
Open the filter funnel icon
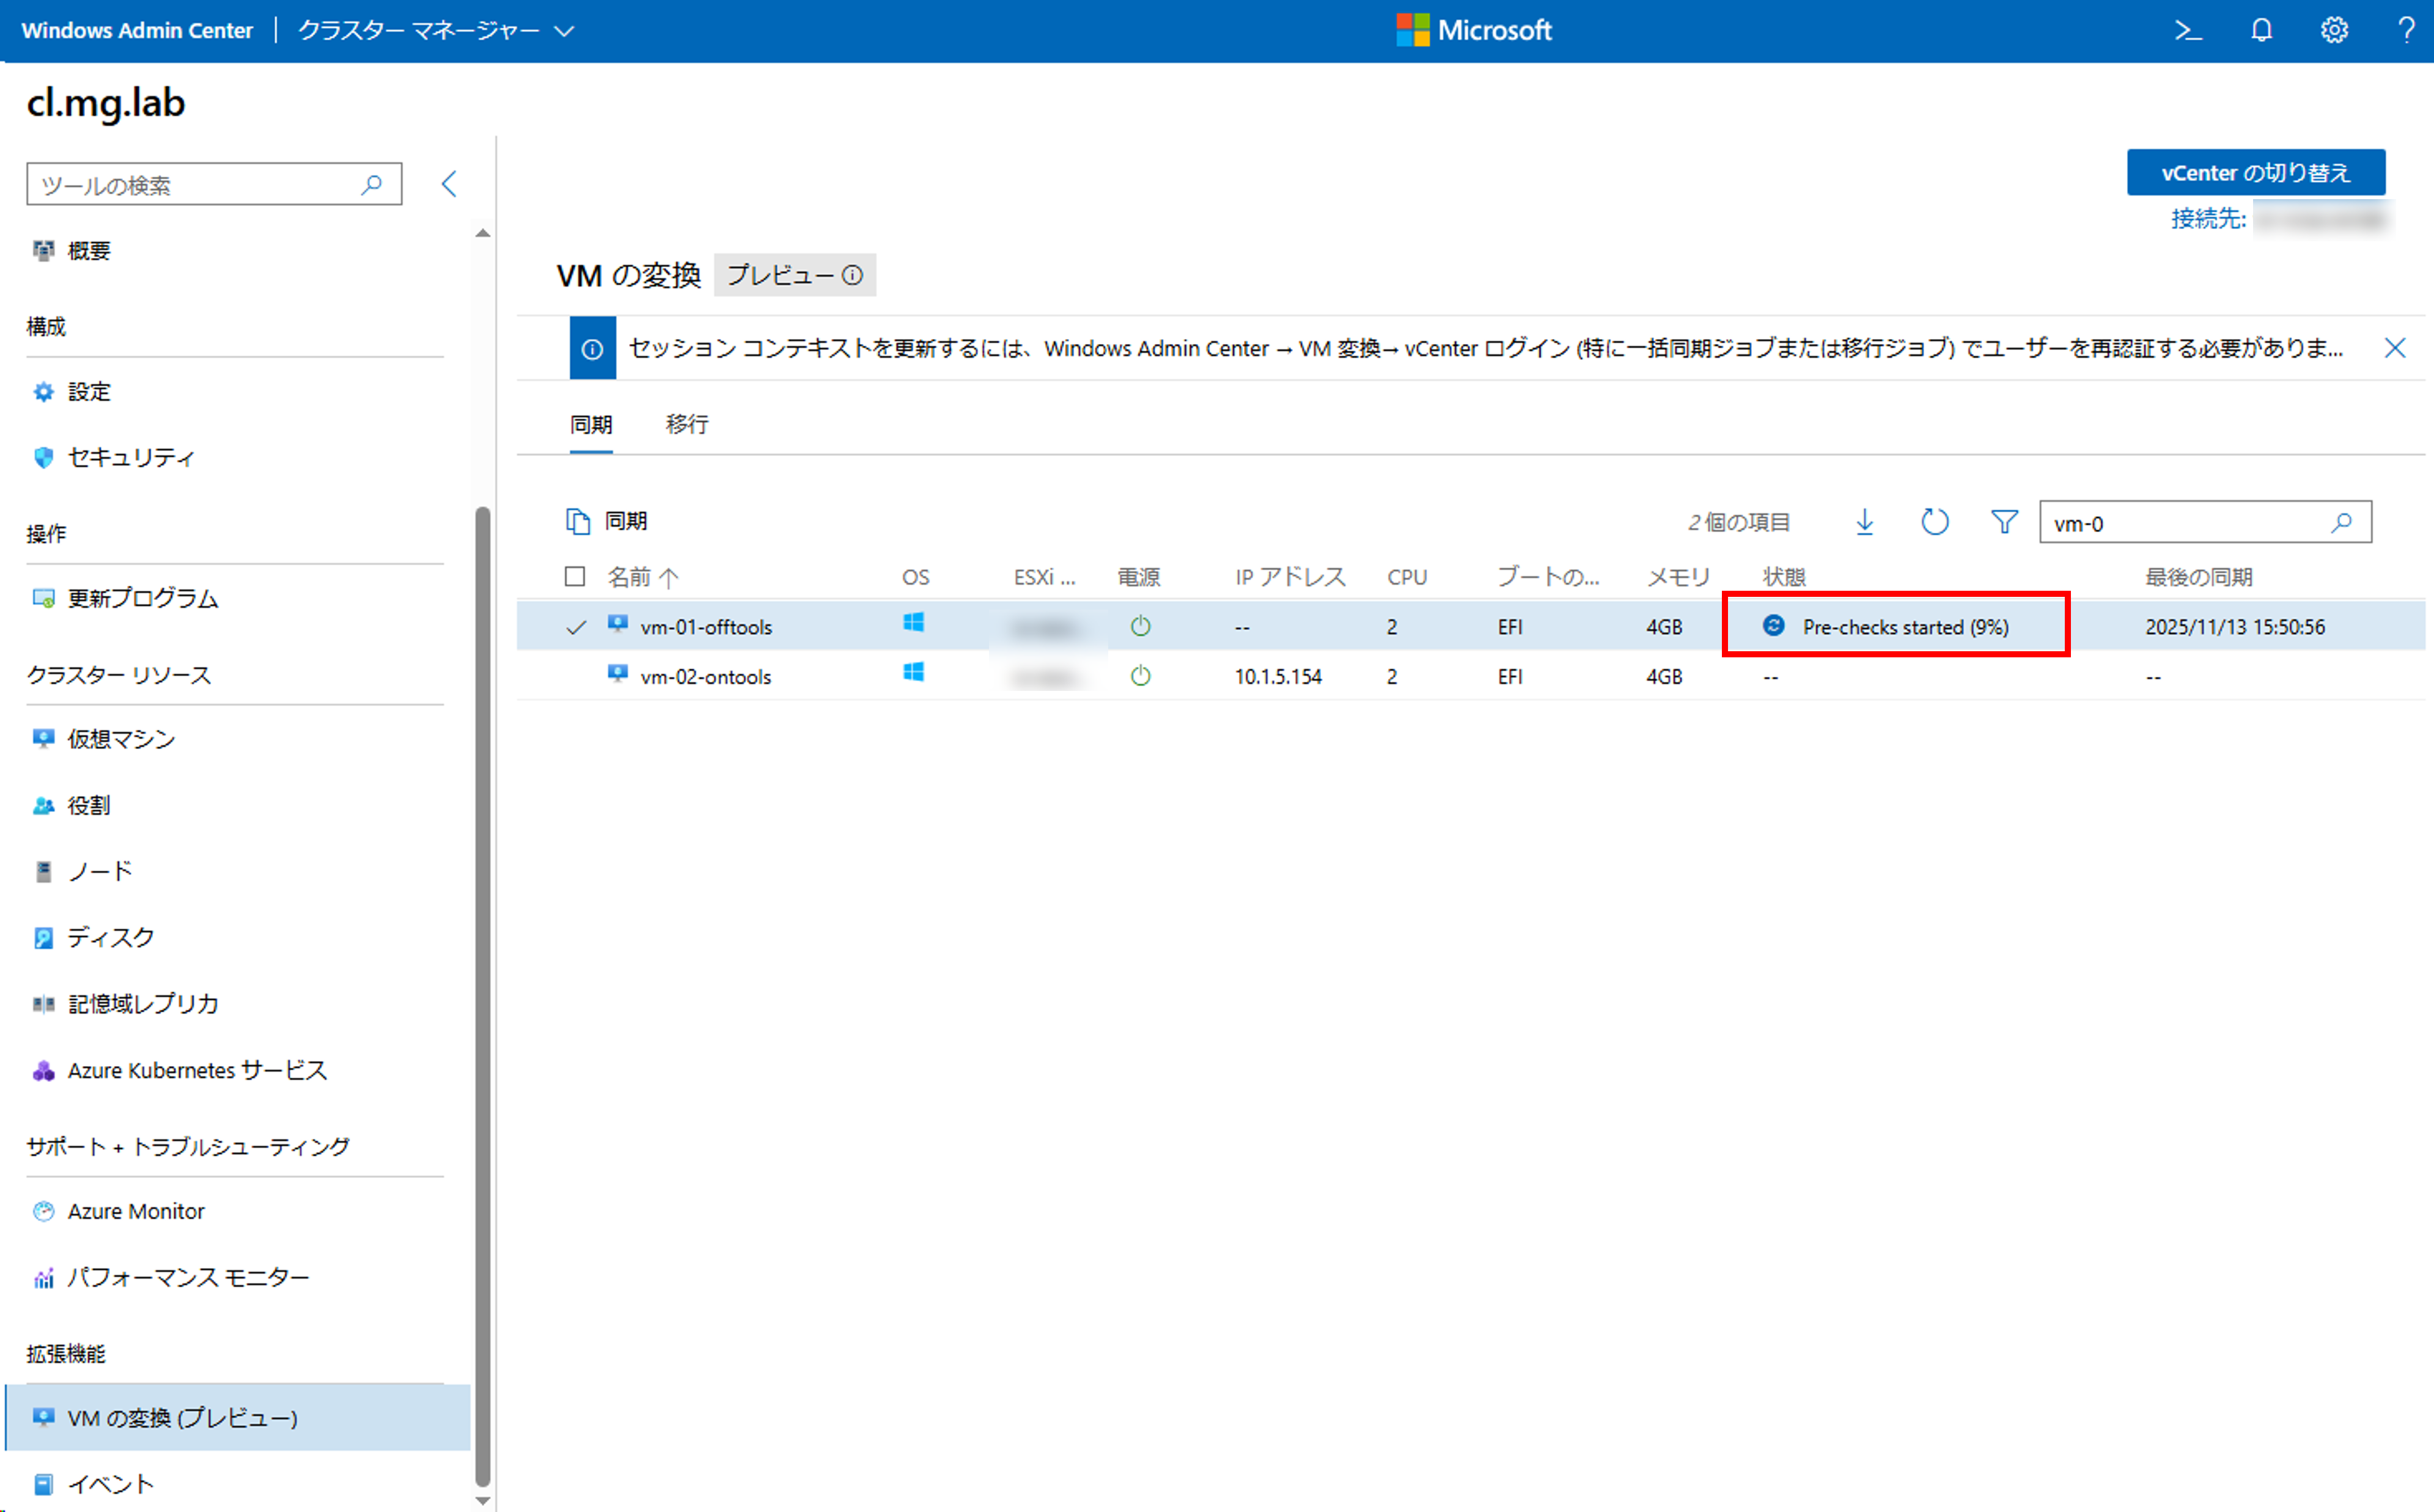[x=2004, y=522]
